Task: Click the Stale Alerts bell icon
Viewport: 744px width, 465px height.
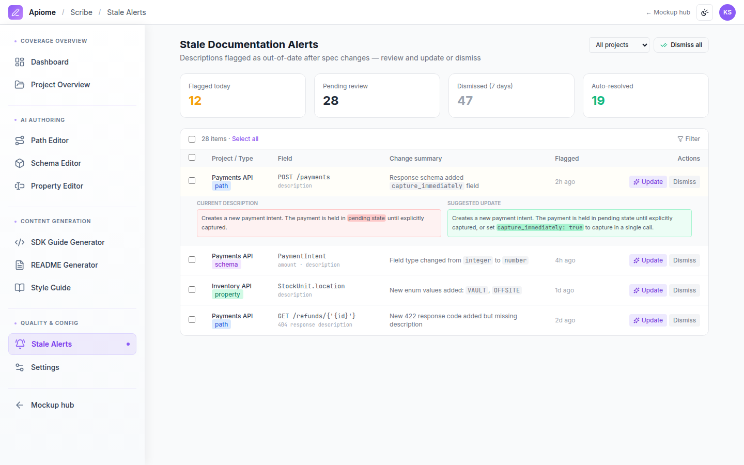Action: (20, 344)
